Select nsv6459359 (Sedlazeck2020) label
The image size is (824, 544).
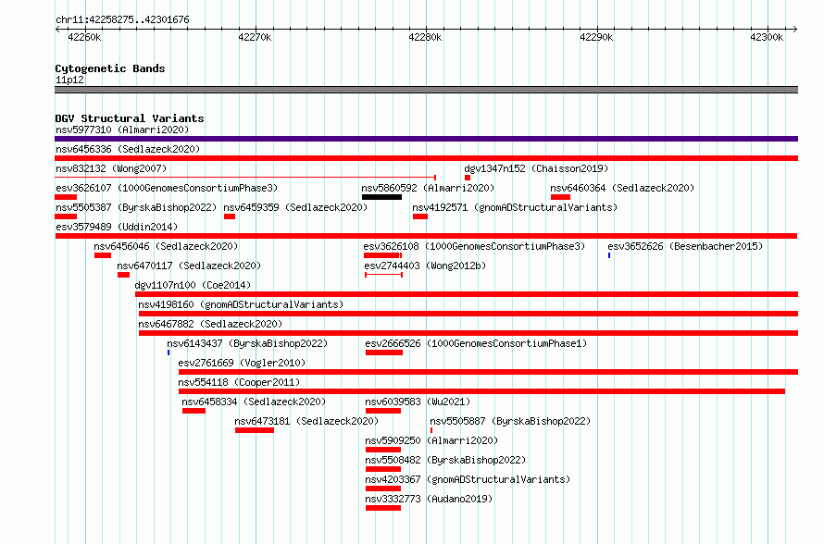295,207
